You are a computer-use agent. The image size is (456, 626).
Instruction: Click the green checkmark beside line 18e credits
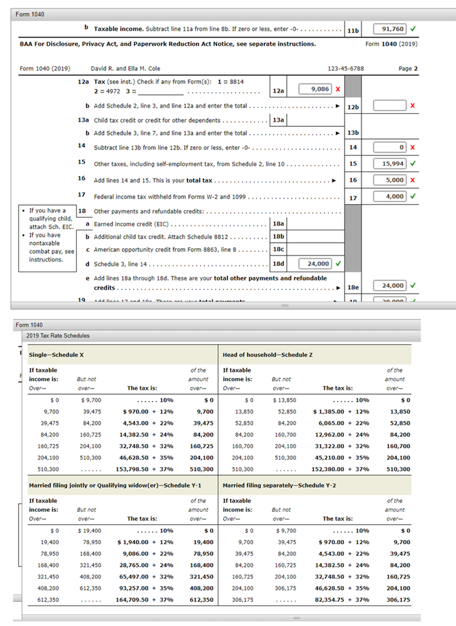(413, 285)
